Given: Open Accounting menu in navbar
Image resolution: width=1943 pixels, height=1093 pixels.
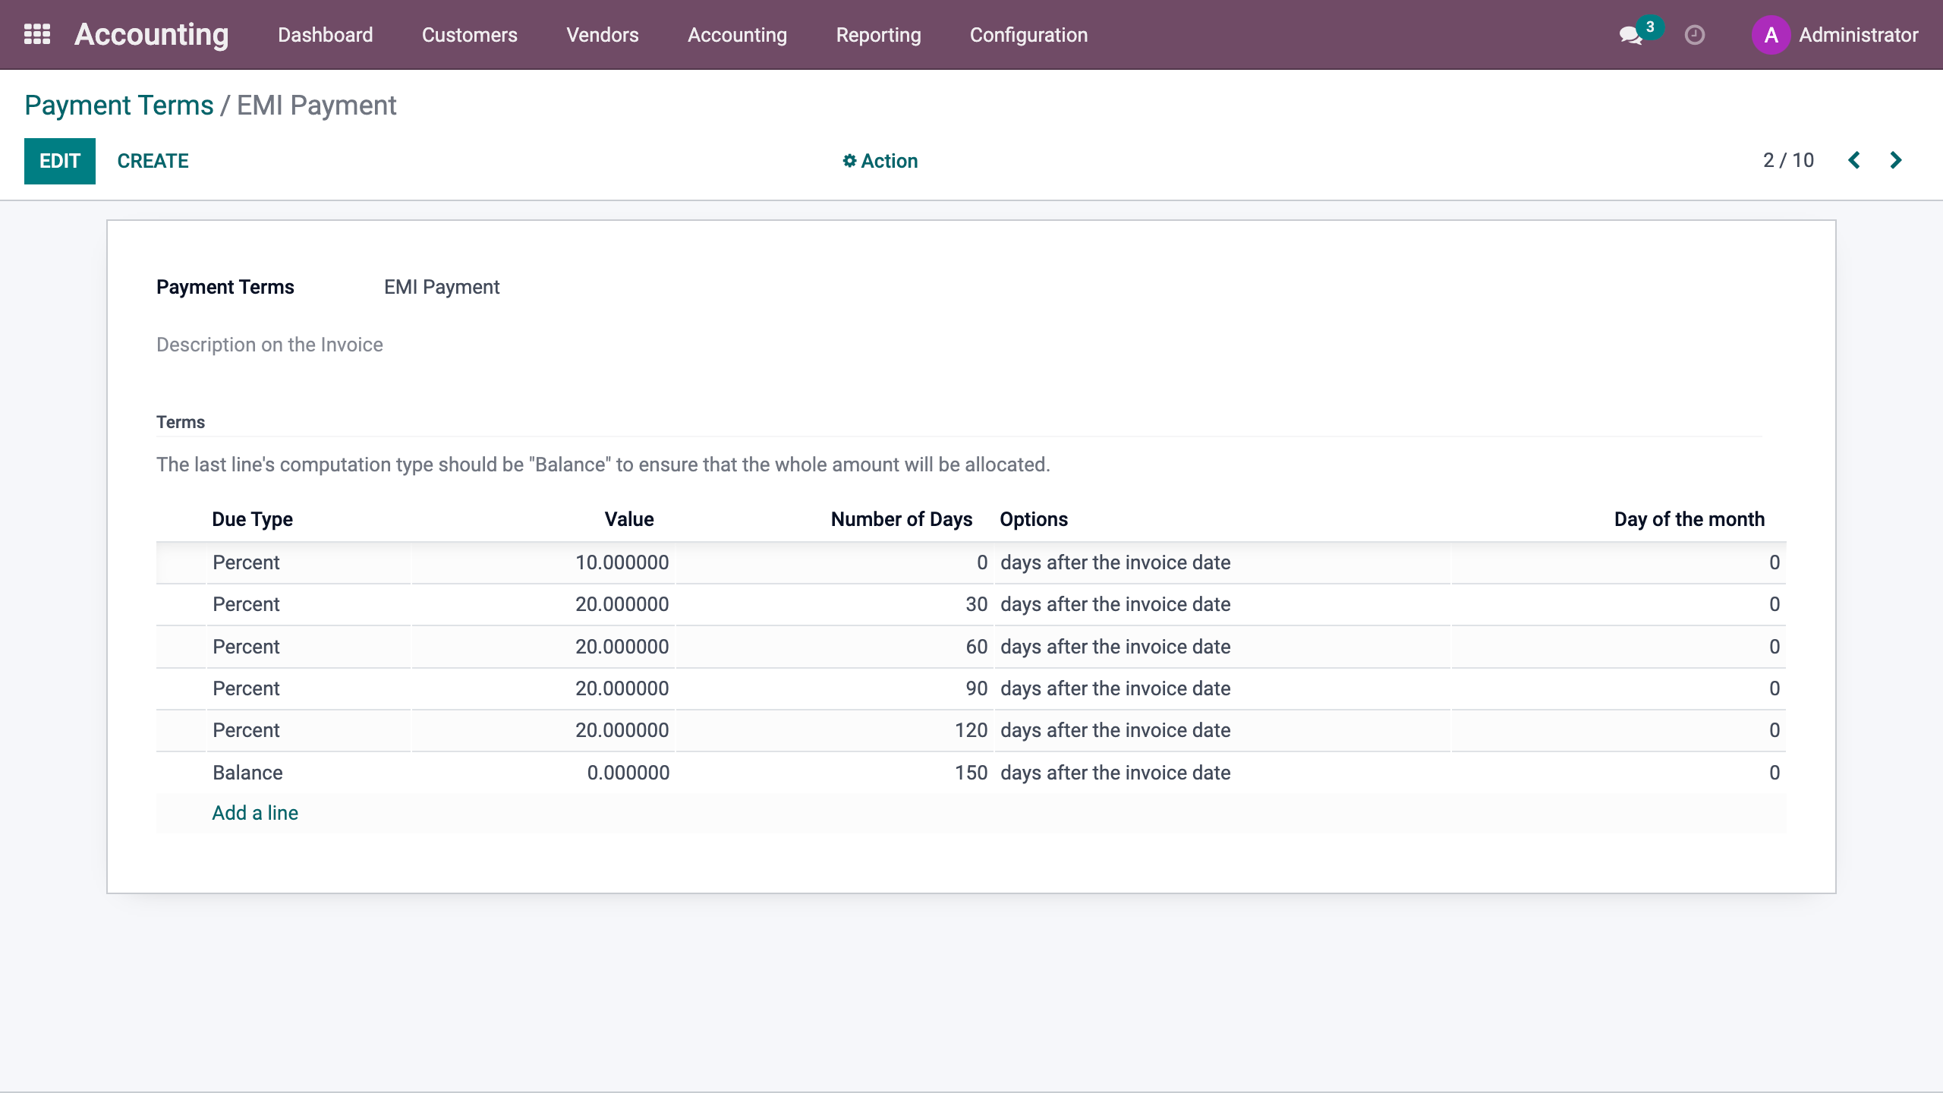Looking at the screenshot, I should pos(737,35).
